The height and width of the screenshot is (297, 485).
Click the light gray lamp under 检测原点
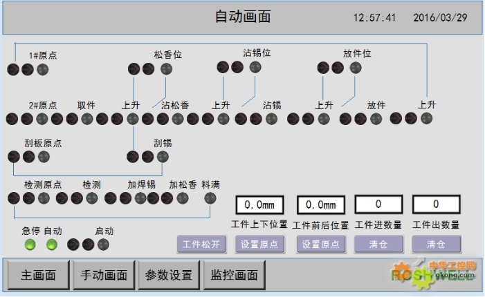point(44,198)
